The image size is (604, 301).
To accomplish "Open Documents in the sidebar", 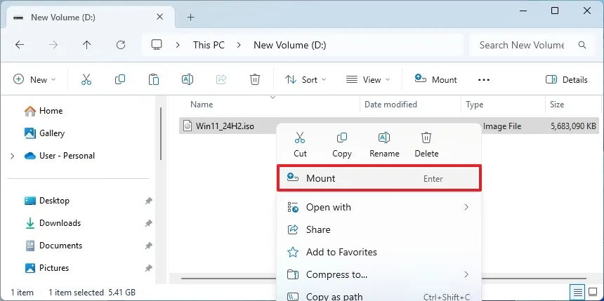I will 53,246.
